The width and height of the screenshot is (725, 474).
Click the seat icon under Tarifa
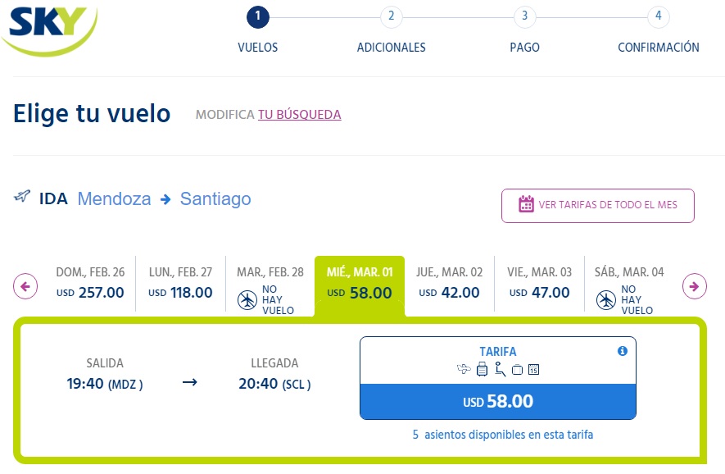500,370
